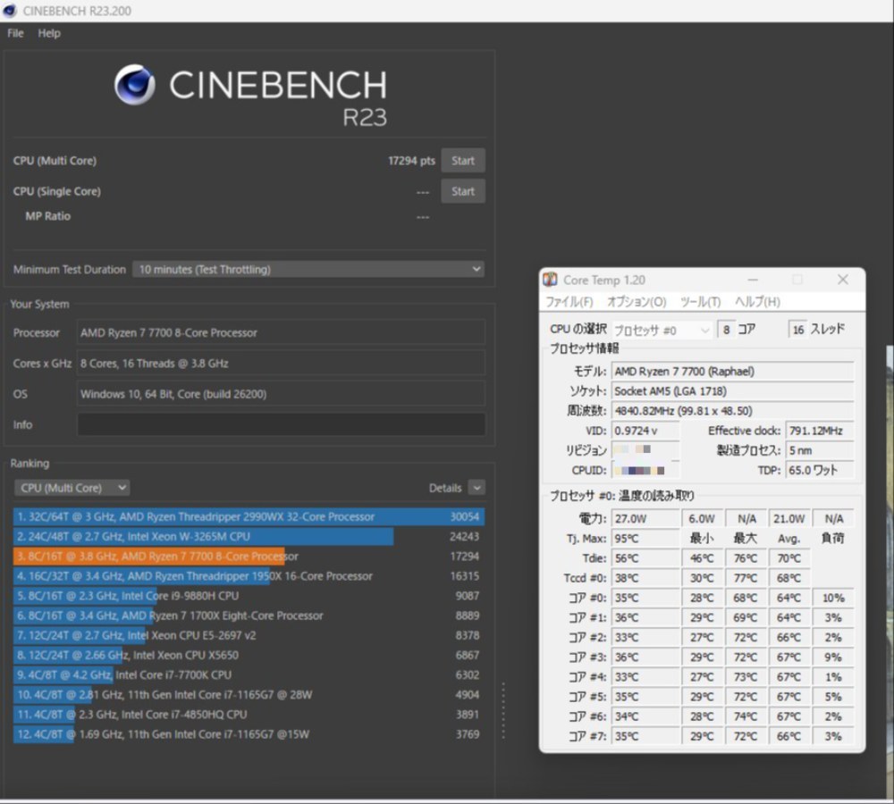
Task: Open the Help menu in Cinebench
Action: (49, 33)
